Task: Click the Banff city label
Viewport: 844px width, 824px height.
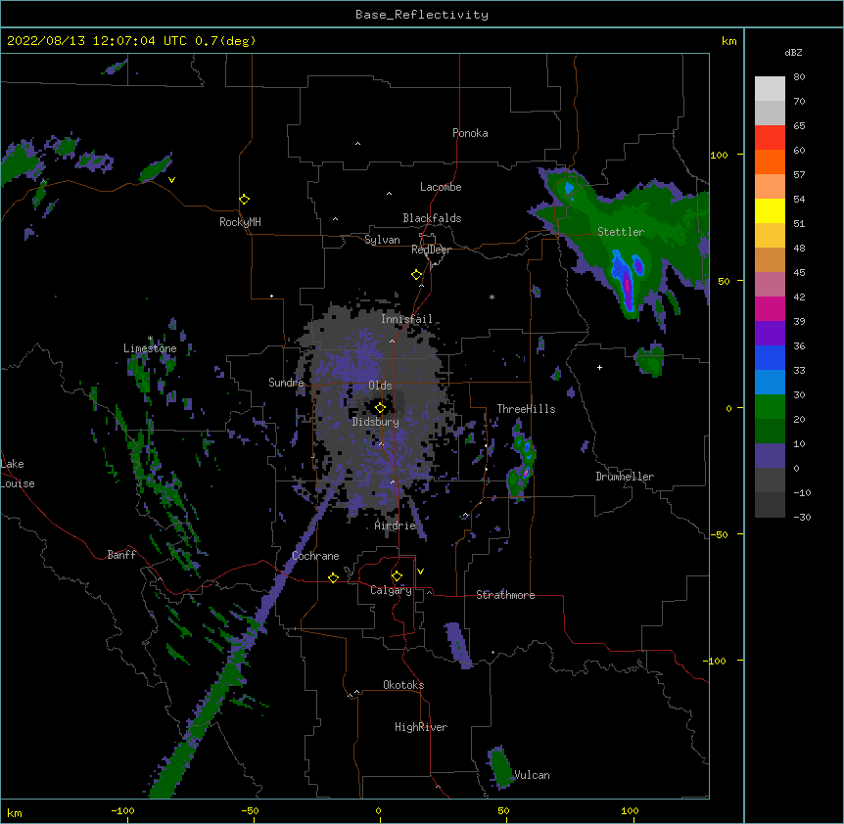Action: click(121, 555)
